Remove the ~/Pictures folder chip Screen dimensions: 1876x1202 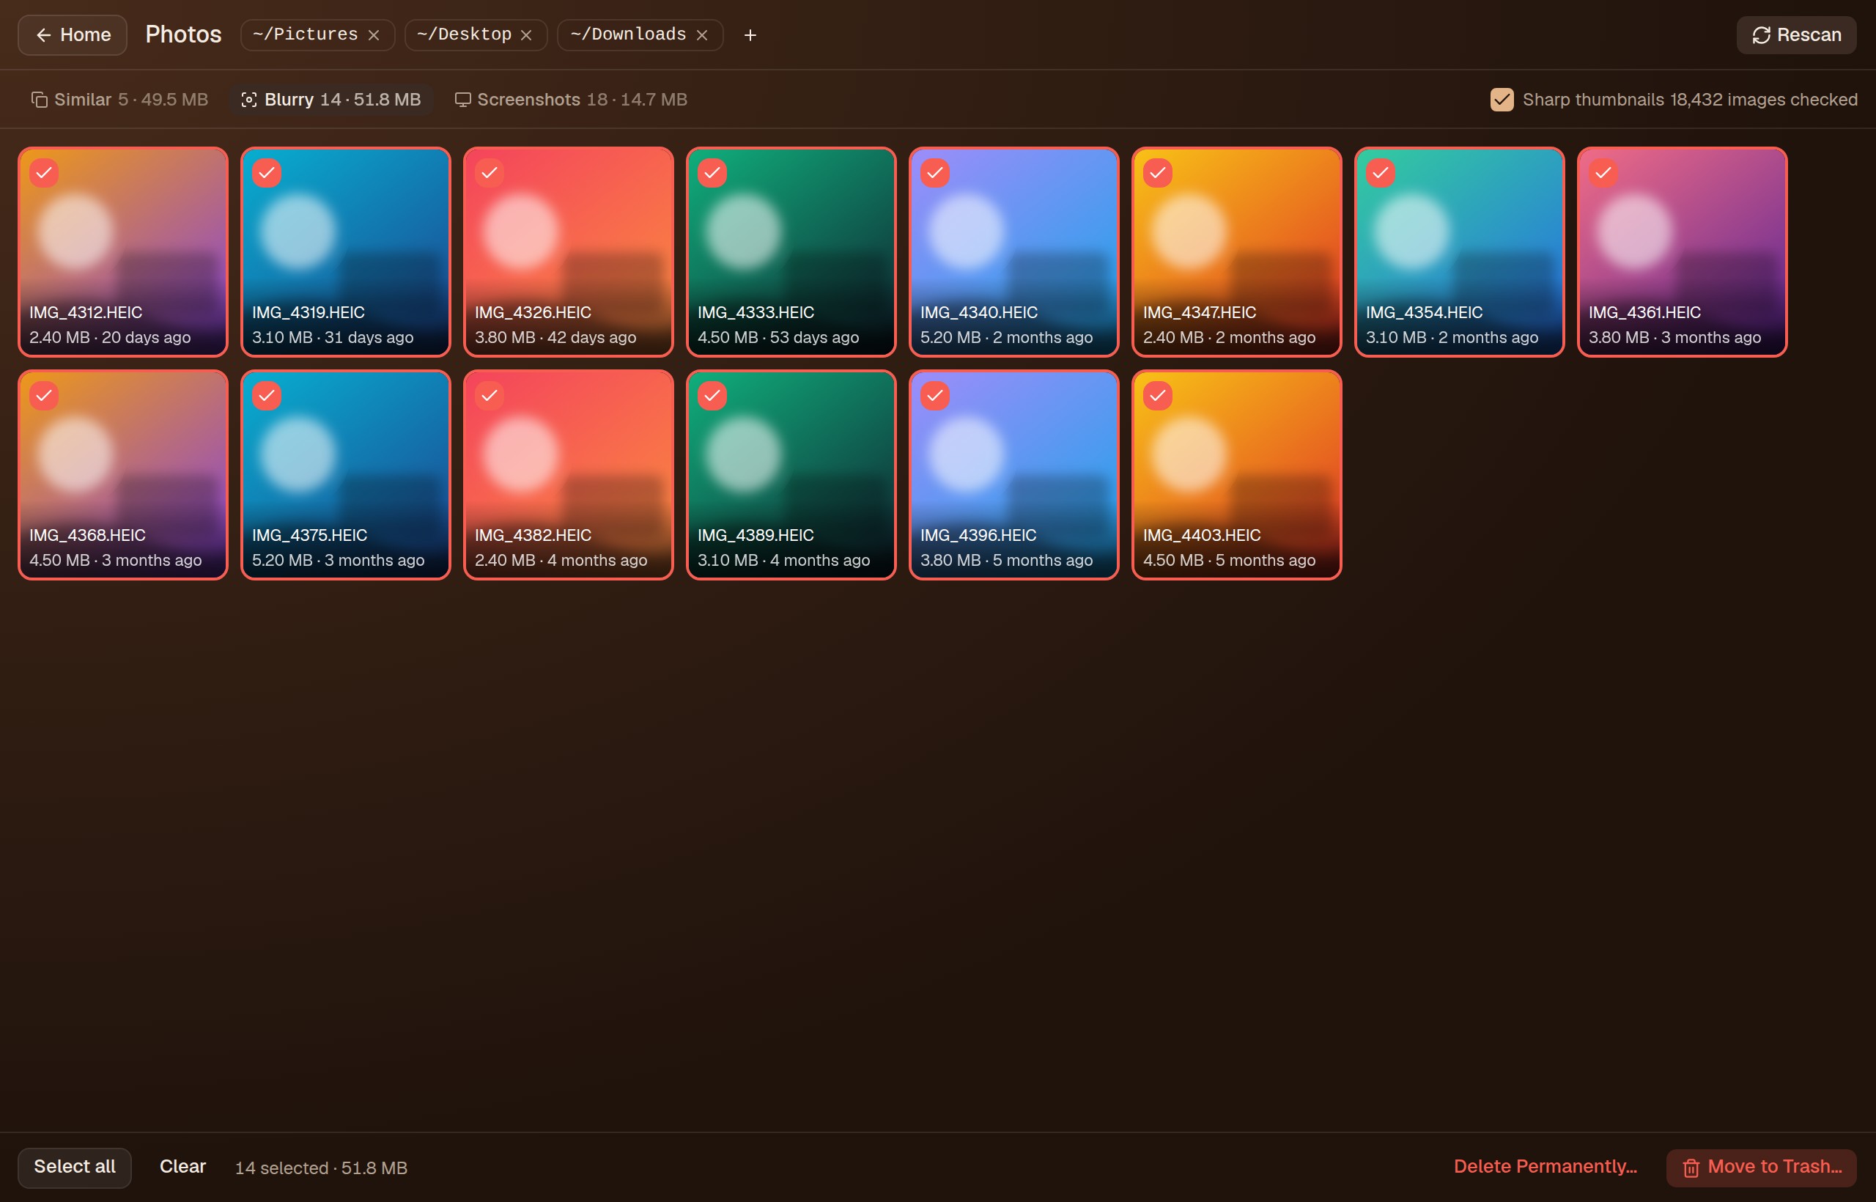click(x=374, y=35)
